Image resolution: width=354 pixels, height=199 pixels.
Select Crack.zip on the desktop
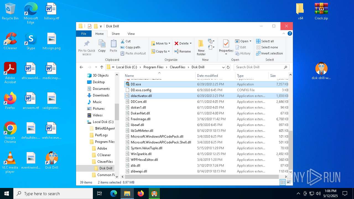click(321, 12)
